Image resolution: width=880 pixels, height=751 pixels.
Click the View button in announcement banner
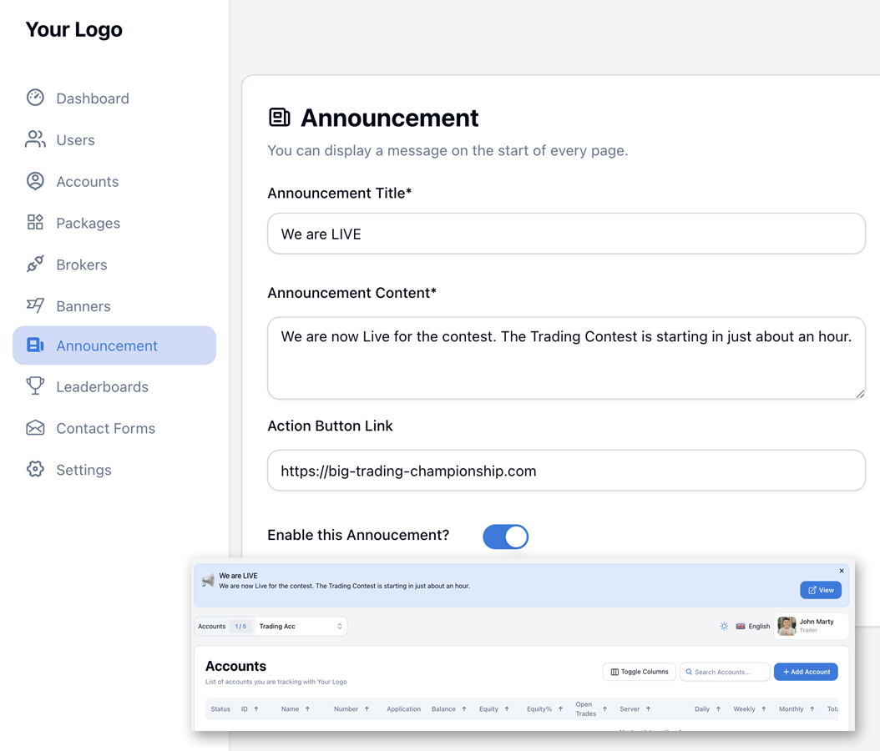pyautogui.click(x=820, y=590)
